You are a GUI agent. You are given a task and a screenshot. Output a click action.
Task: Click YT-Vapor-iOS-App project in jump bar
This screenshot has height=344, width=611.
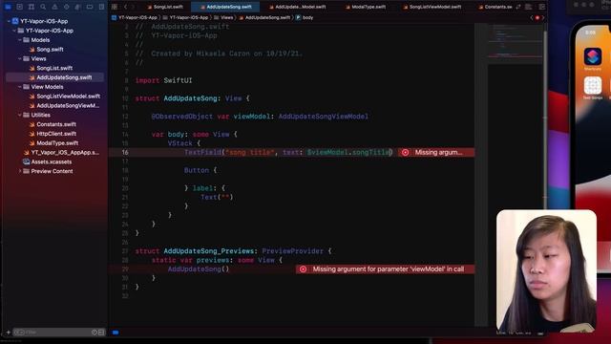click(134, 17)
